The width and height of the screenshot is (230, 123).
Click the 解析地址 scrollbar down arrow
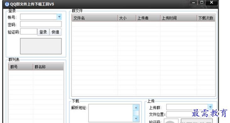136,119
